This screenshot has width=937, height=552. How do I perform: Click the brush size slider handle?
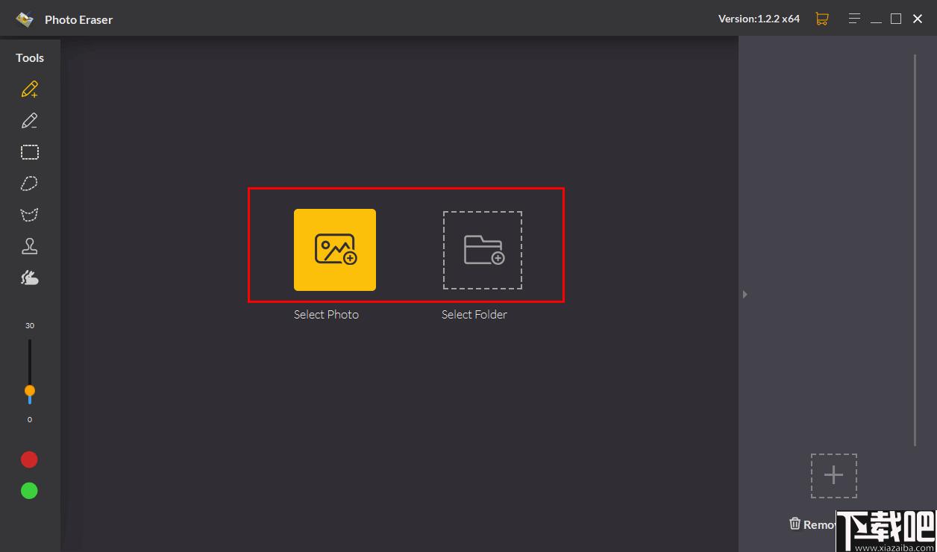30,391
